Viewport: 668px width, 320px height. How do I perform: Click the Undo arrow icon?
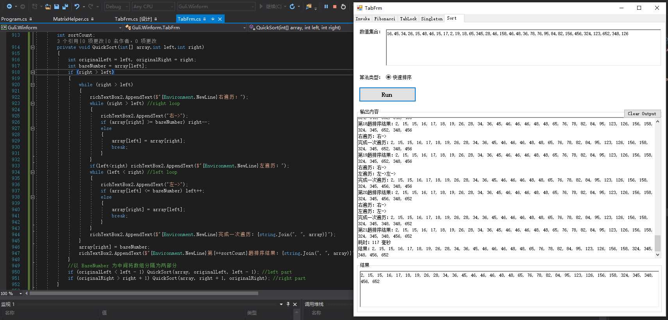(x=77, y=7)
